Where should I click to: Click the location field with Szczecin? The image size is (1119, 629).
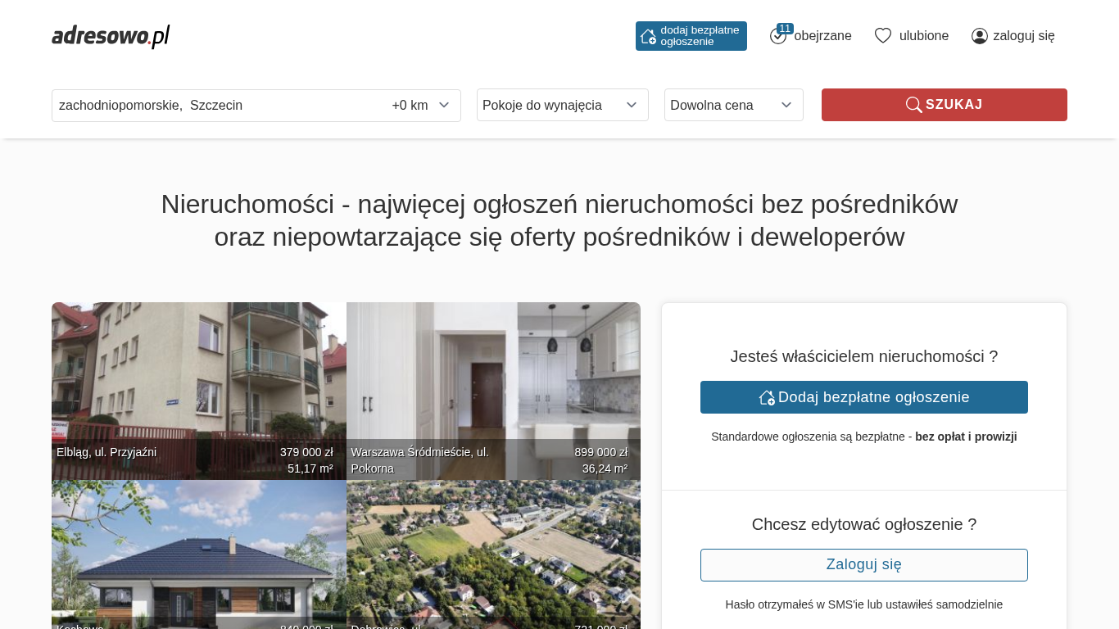click(213, 105)
